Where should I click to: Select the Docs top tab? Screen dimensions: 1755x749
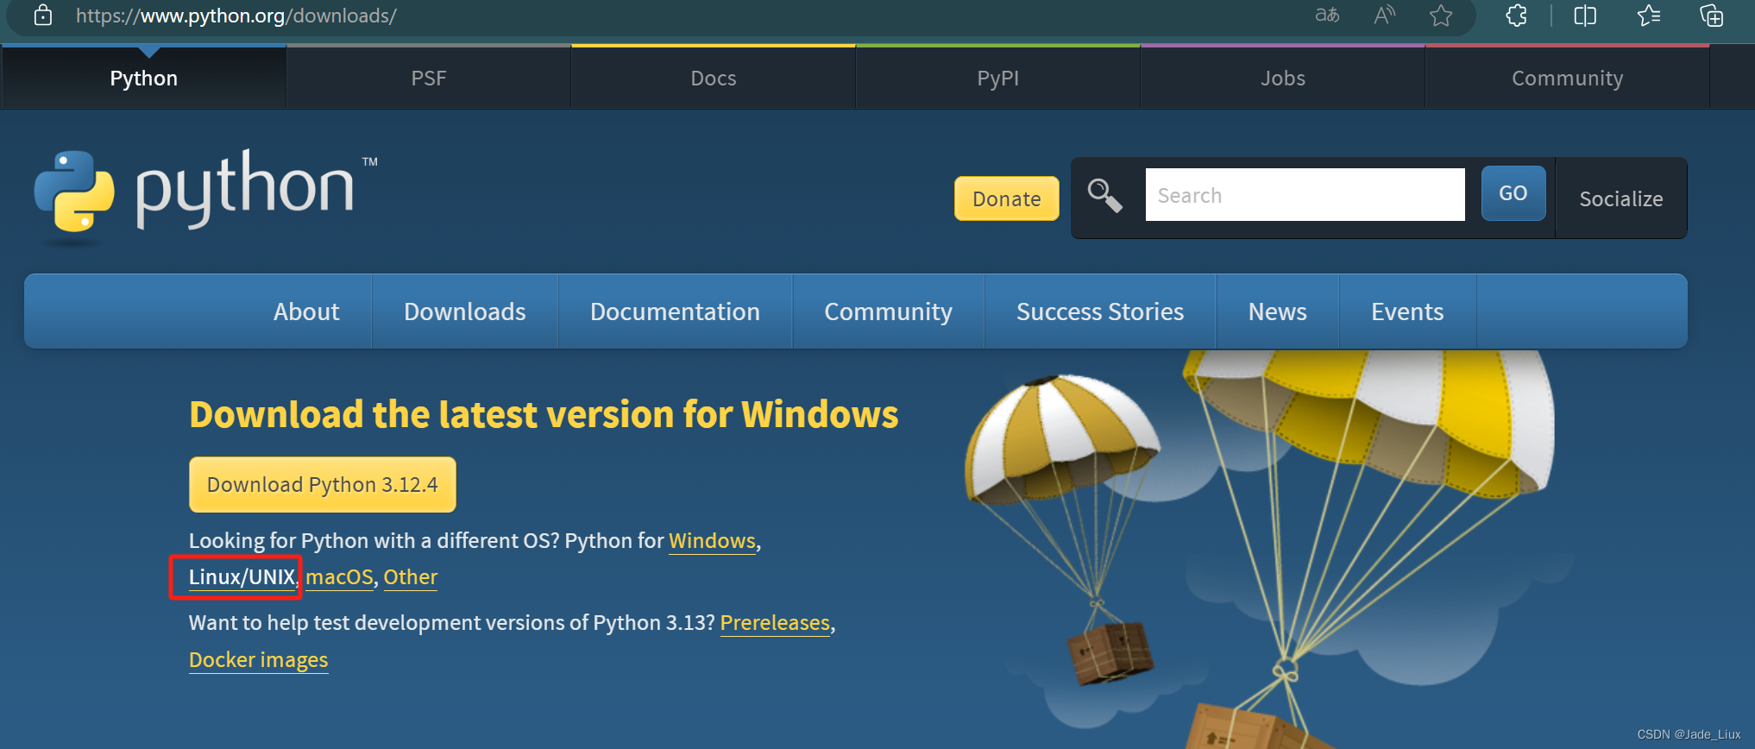tap(714, 78)
